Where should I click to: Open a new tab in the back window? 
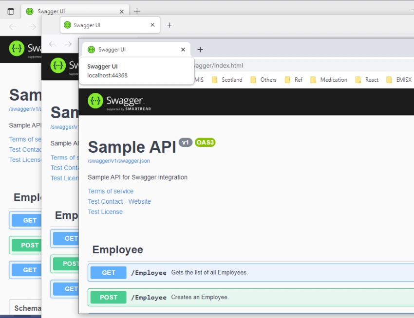tap(137, 11)
